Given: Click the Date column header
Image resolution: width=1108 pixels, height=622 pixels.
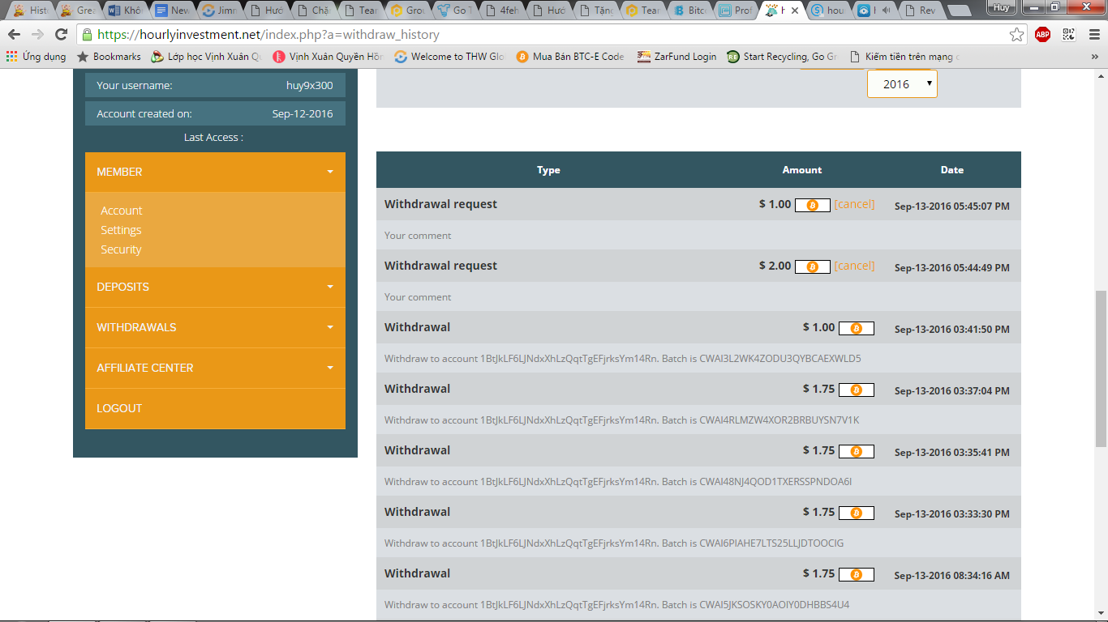Looking at the screenshot, I should pyautogui.click(x=952, y=170).
